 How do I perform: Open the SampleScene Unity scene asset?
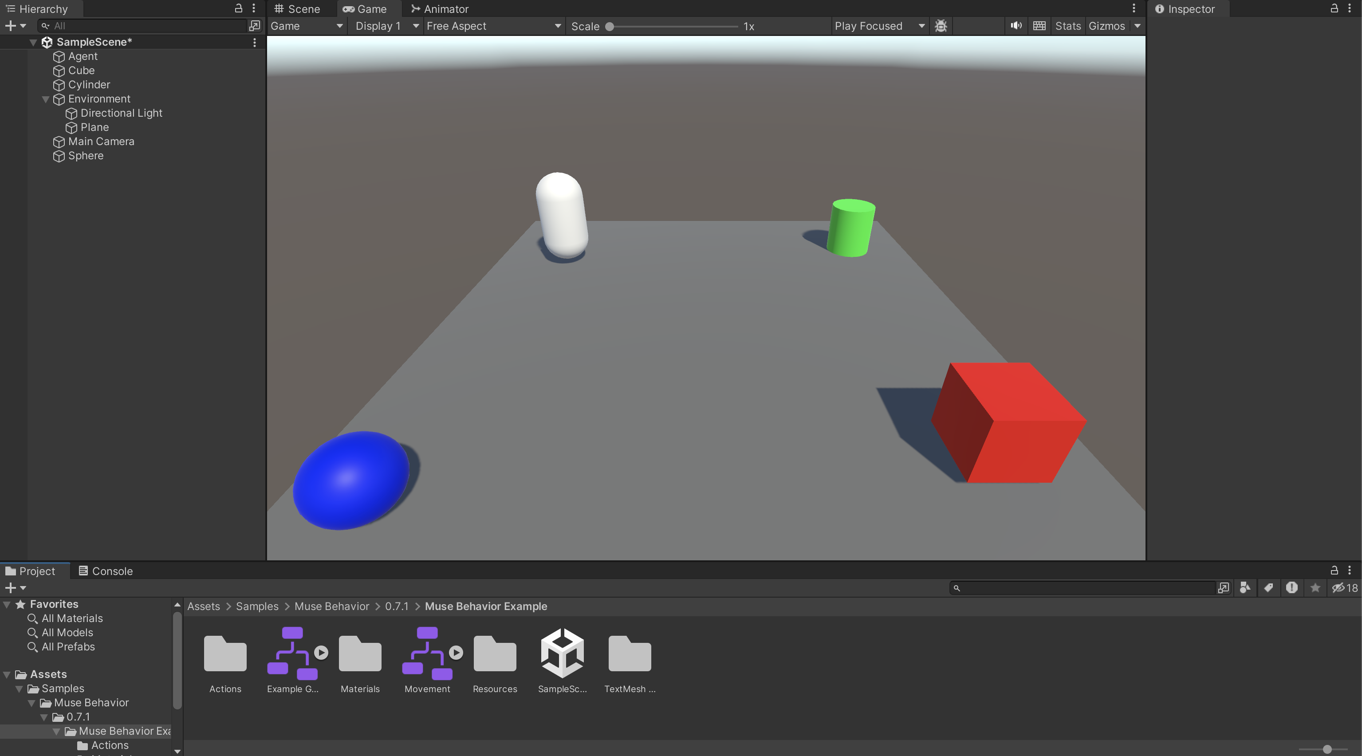click(x=562, y=654)
